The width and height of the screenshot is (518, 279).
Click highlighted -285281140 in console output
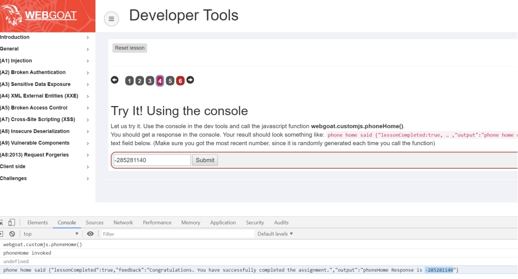tap(439, 270)
